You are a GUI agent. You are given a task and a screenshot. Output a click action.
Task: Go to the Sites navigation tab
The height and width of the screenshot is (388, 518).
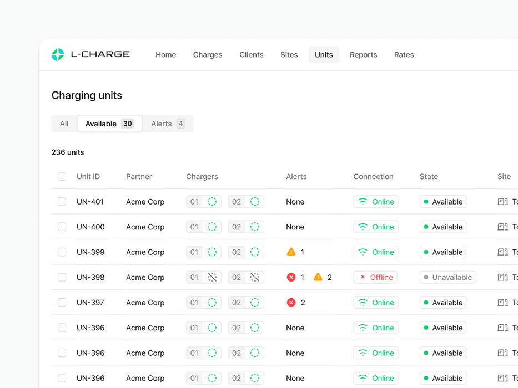coord(289,55)
